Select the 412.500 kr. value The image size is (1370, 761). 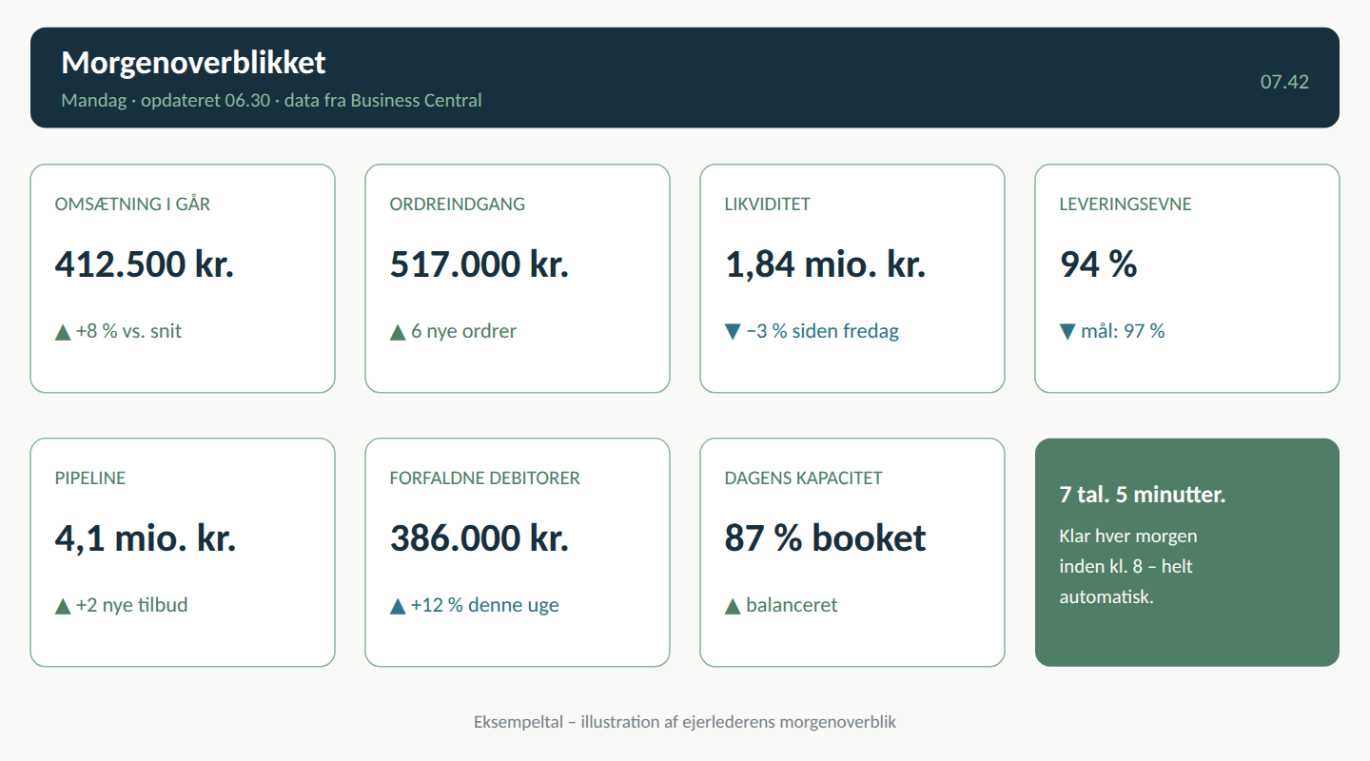145,264
